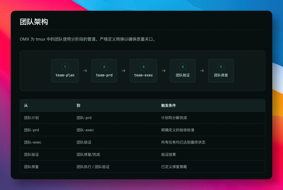Toggle the team-plan pipeline card

[x=65, y=71]
